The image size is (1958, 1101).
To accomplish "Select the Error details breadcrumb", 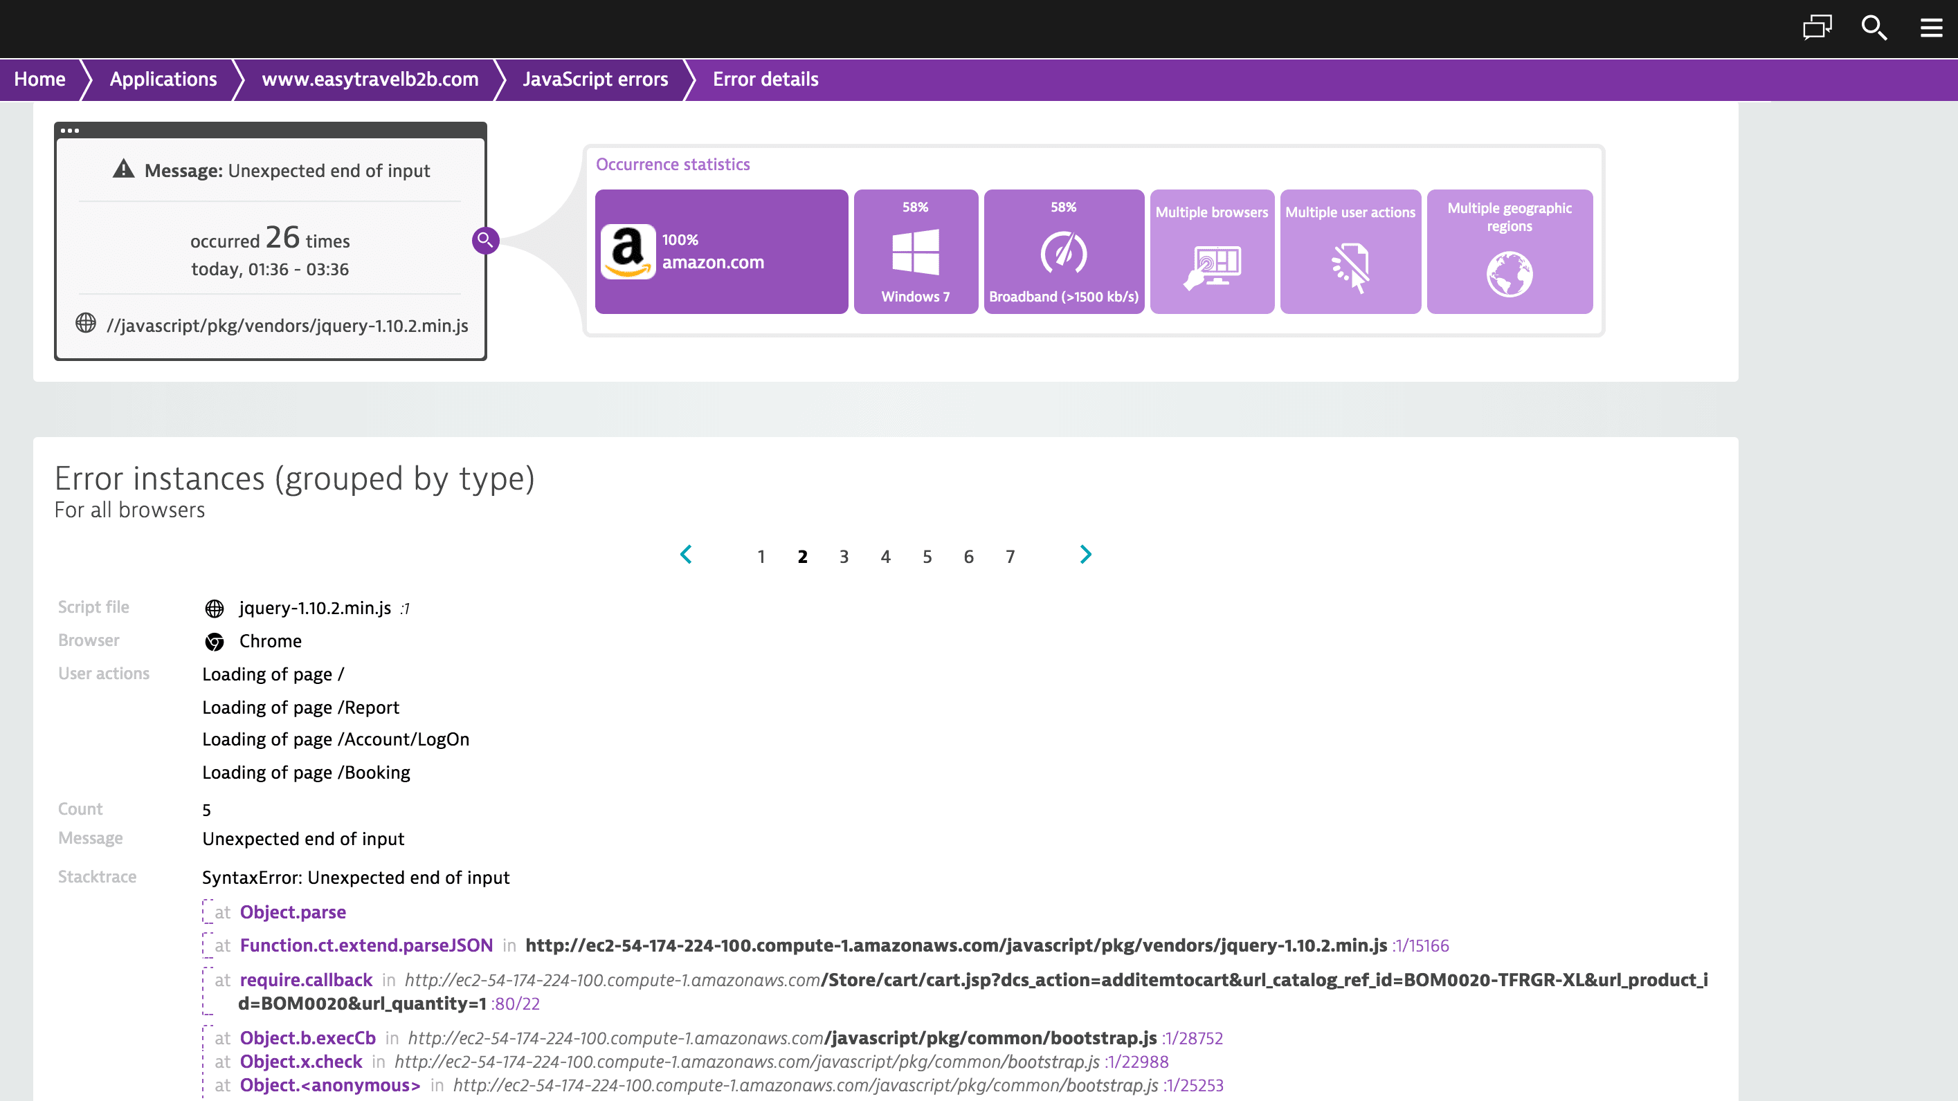I will [x=765, y=79].
